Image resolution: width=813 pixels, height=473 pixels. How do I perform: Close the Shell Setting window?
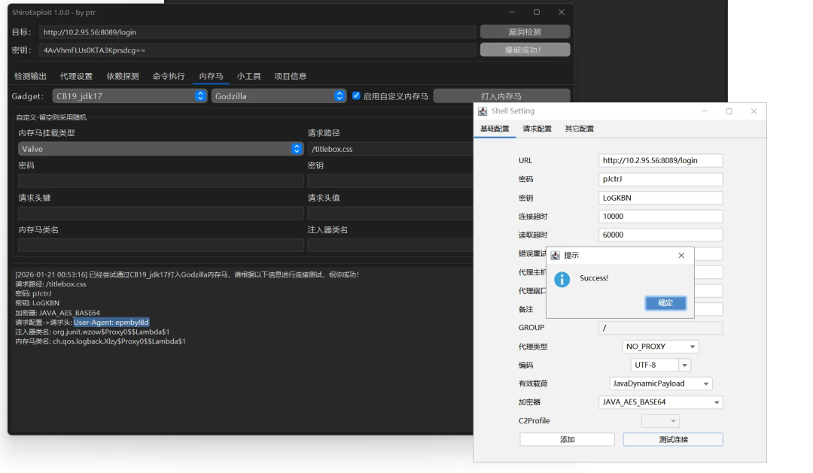coord(754,111)
